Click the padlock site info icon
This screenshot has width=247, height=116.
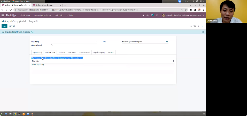coord(16,10)
